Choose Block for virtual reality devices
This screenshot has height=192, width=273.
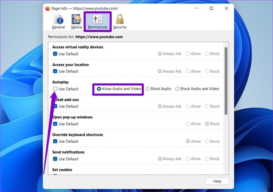click(207, 54)
